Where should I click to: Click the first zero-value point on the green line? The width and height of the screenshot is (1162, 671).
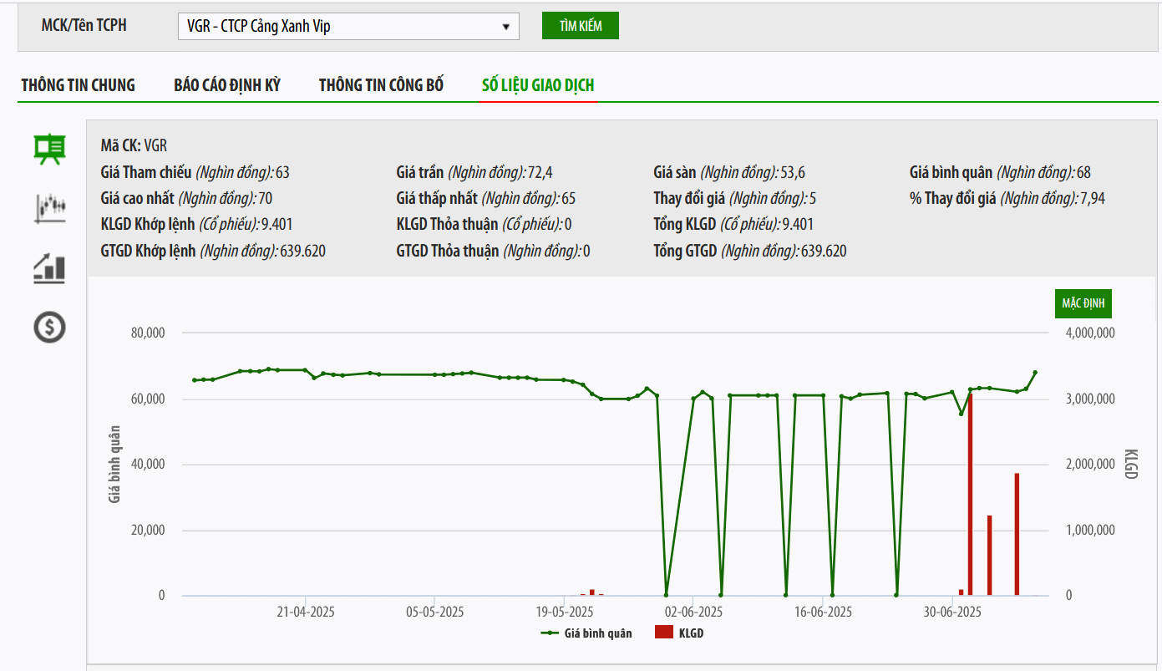(x=666, y=595)
